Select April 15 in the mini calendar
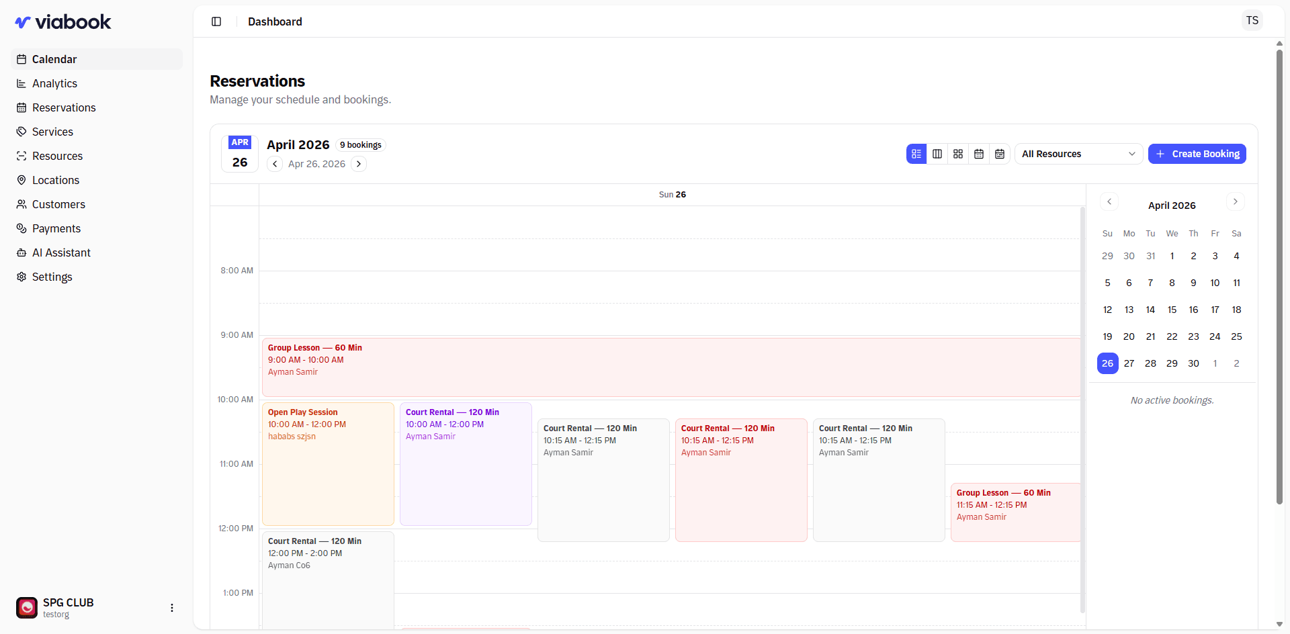Viewport: 1290px width, 634px height. (1172, 310)
